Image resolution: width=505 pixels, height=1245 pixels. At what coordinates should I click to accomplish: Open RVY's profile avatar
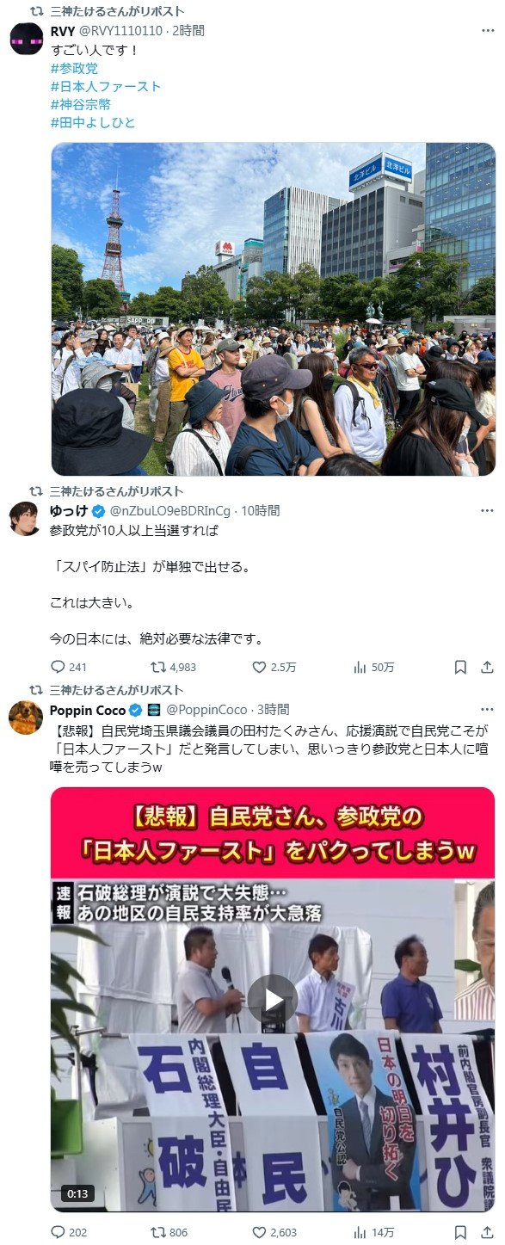tap(26, 40)
